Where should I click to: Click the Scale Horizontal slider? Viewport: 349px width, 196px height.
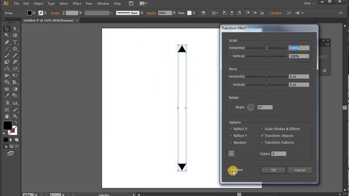[267, 48]
